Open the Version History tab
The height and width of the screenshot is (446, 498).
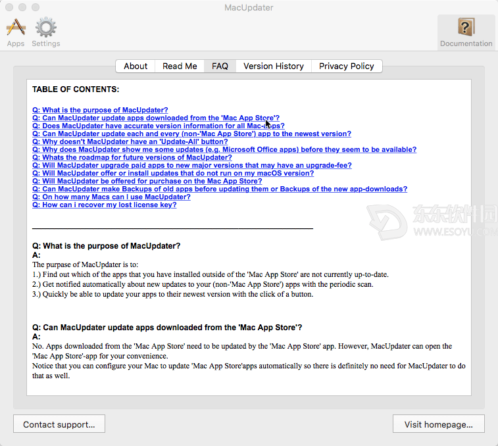pyautogui.click(x=274, y=66)
